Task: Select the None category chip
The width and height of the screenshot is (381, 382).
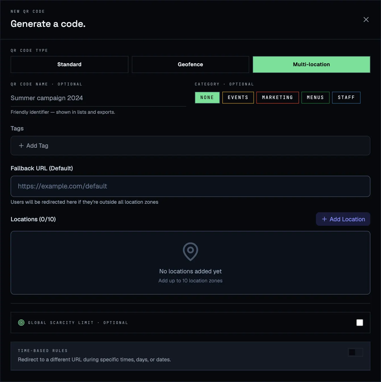Action: point(207,98)
